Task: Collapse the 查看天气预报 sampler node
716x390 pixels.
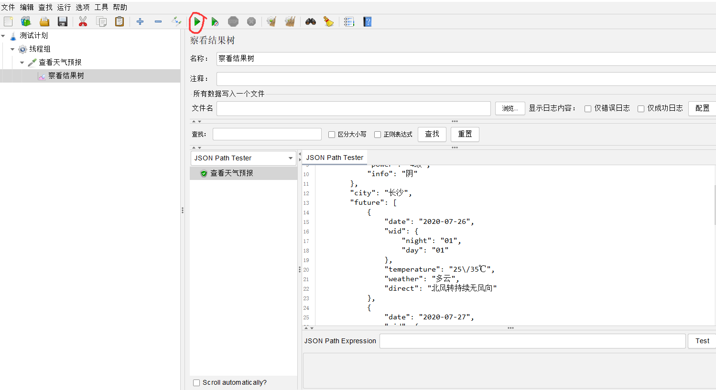Action: (22, 63)
